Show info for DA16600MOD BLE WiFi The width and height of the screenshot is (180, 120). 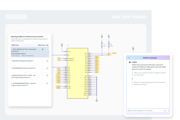click(47, 68)
